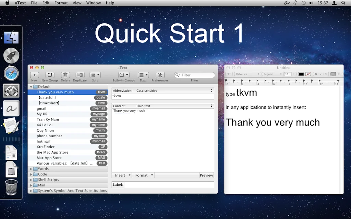
Task: Toggle underline formatting in the Untitled document
Action: (x=326, y=74)
